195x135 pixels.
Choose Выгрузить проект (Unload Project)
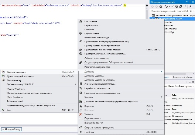(93, 123)
